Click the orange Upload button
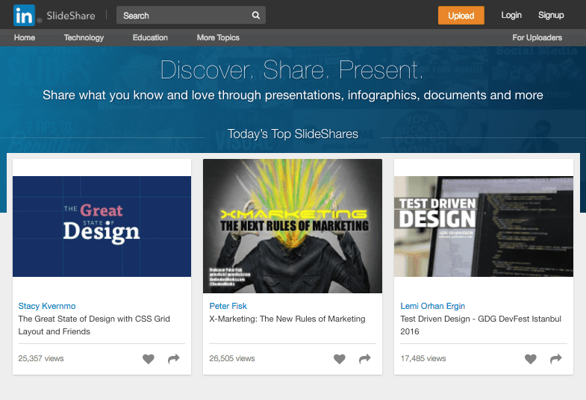This screenshot has width=586, height=400. coord(461,16)
